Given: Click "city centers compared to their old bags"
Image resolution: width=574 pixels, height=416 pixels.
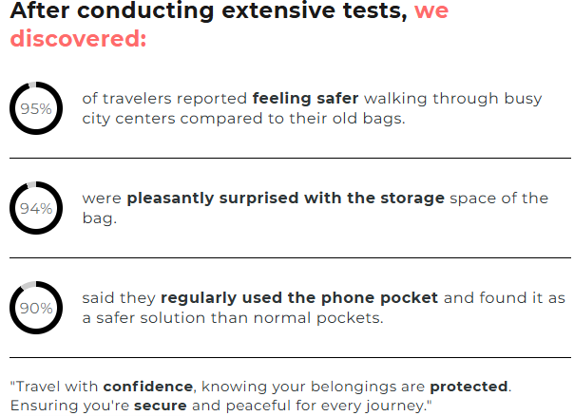Looking at the screenshot, I should pos(243,119).
